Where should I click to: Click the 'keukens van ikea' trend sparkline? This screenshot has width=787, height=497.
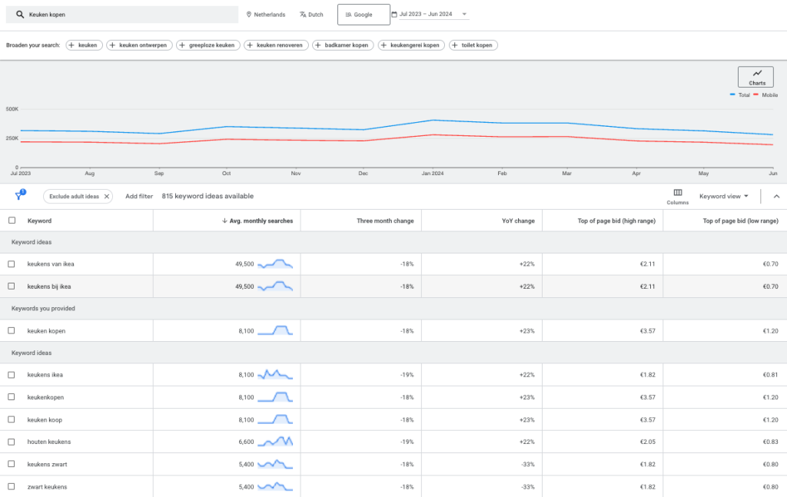275,263
